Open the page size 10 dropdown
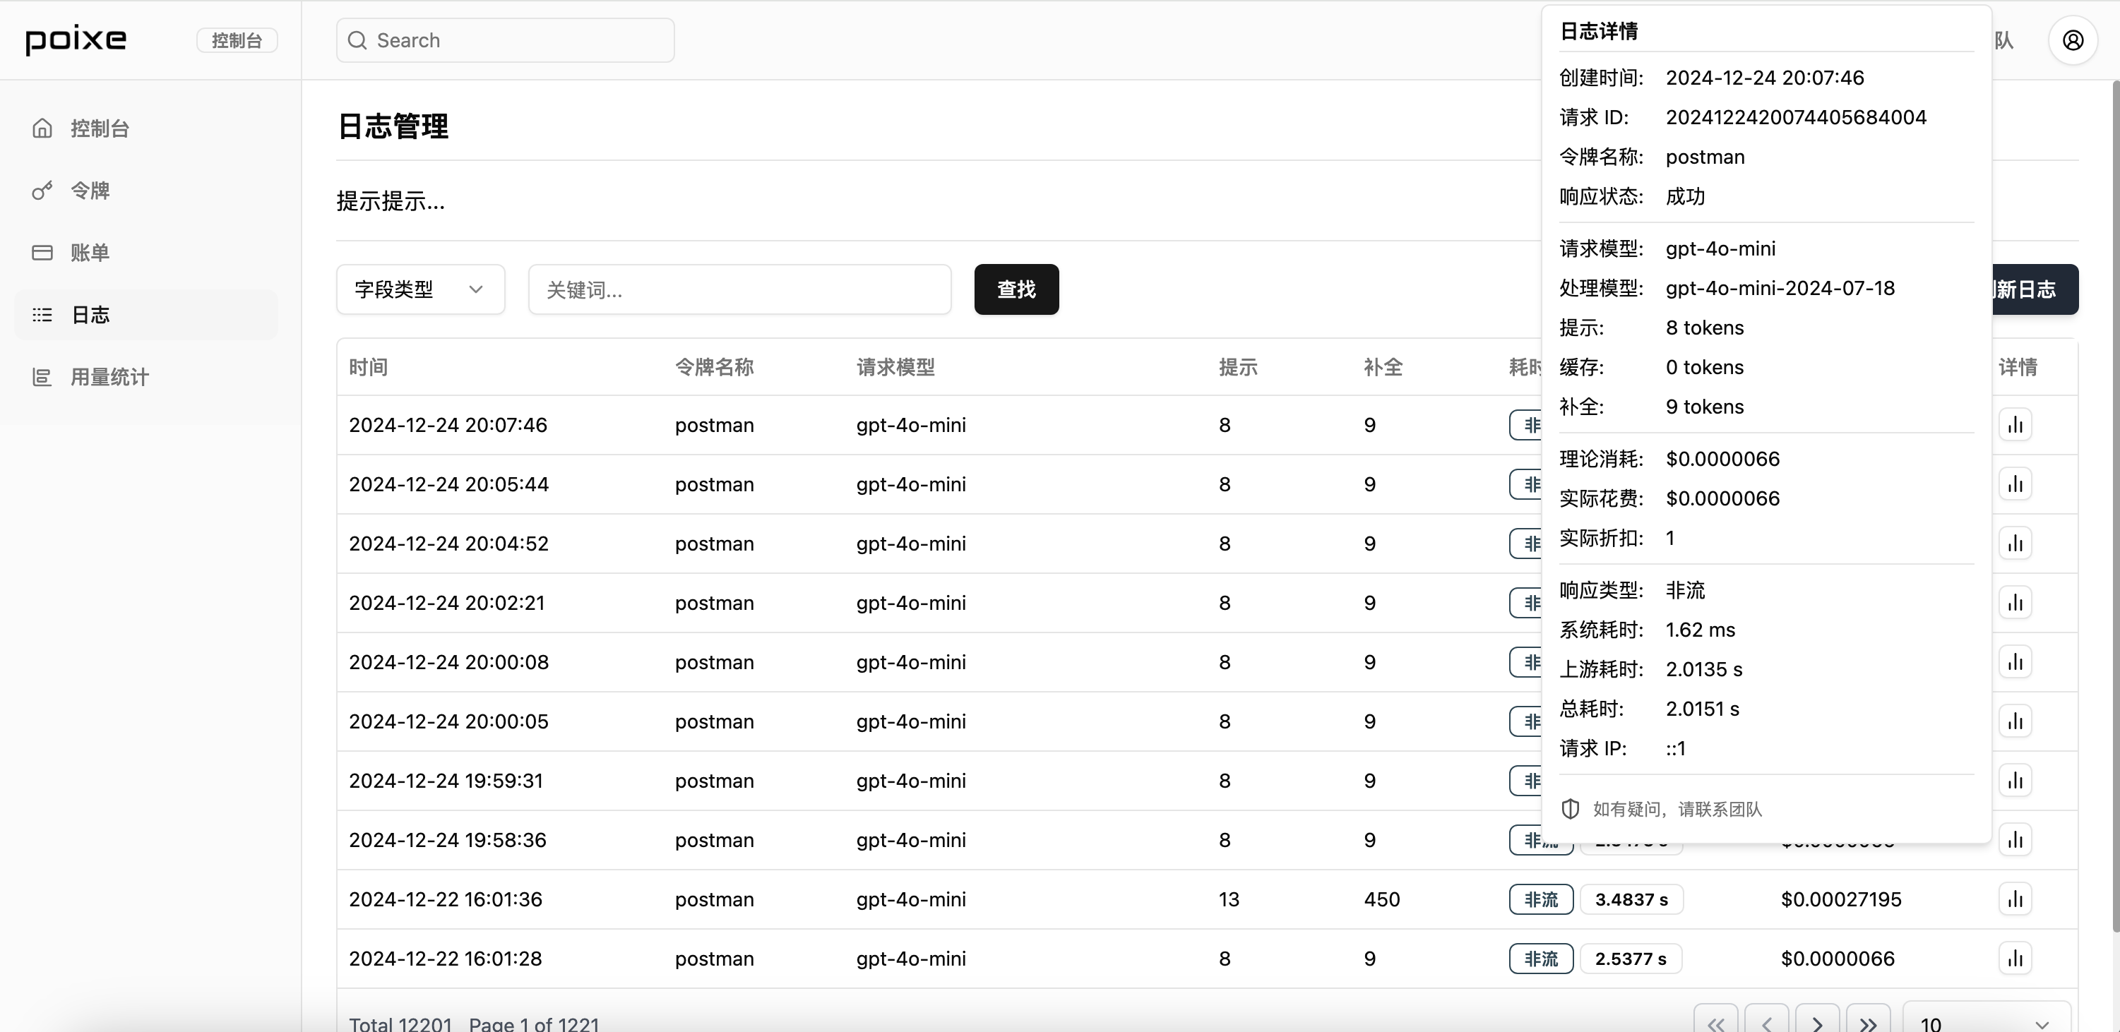This screenshot has height=1032, width=2120. point(1985,1023)
